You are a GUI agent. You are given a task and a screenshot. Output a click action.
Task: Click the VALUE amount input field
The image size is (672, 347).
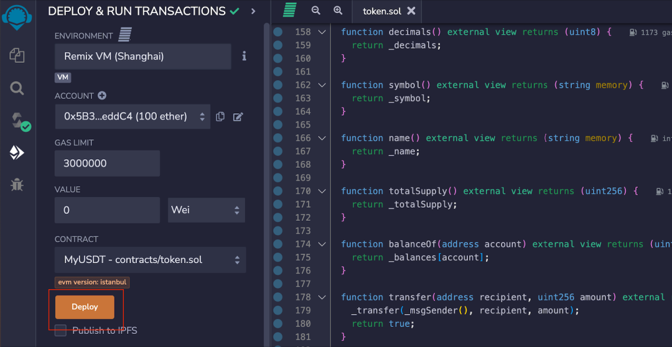[x=107, y=210]
